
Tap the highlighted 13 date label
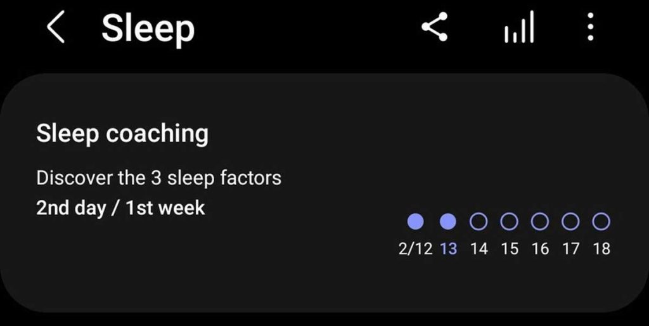click(448, 249)
